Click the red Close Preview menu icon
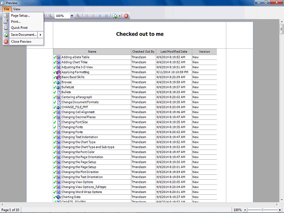The image size is (284, 213). point(6,42)
